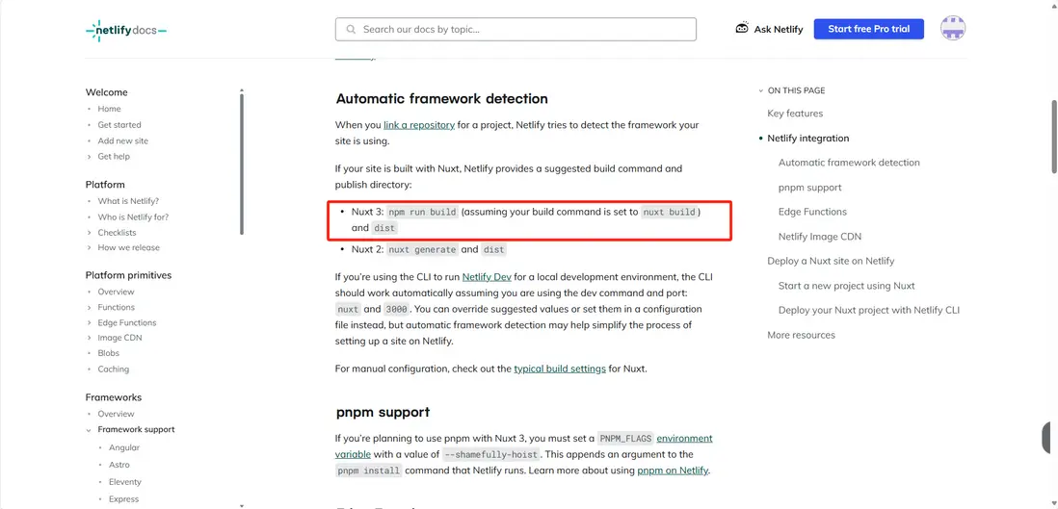The width and height of the screenshot is (1058, 509).
Task: Expand the Functions sidebar item
Action: click(x=90, y=307)
